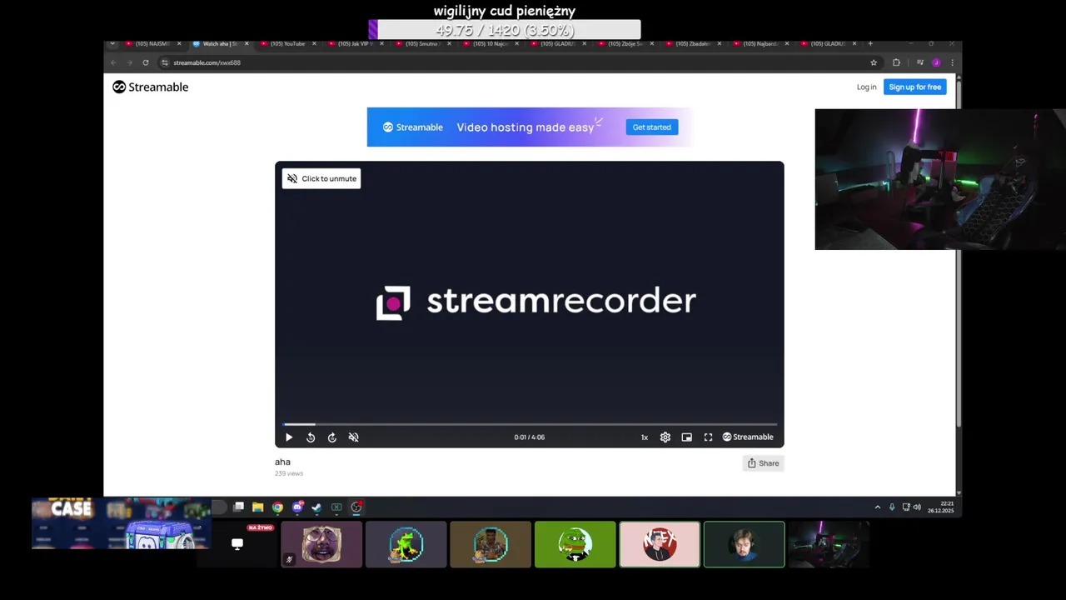Screen dimensions: 1066x600
Task: Open File Explorer from the taskbar
Action: [x=258, y=507]
